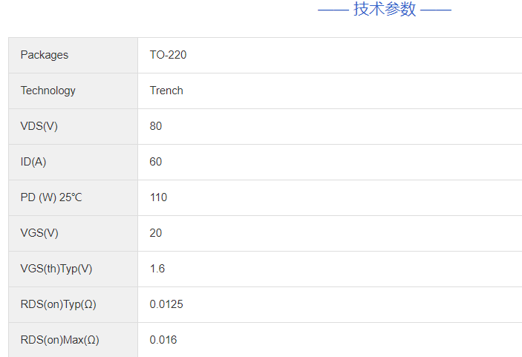Select the PD (W) 25℃ label
This screenshot has width=522, height=357.
tap(51, 197)
